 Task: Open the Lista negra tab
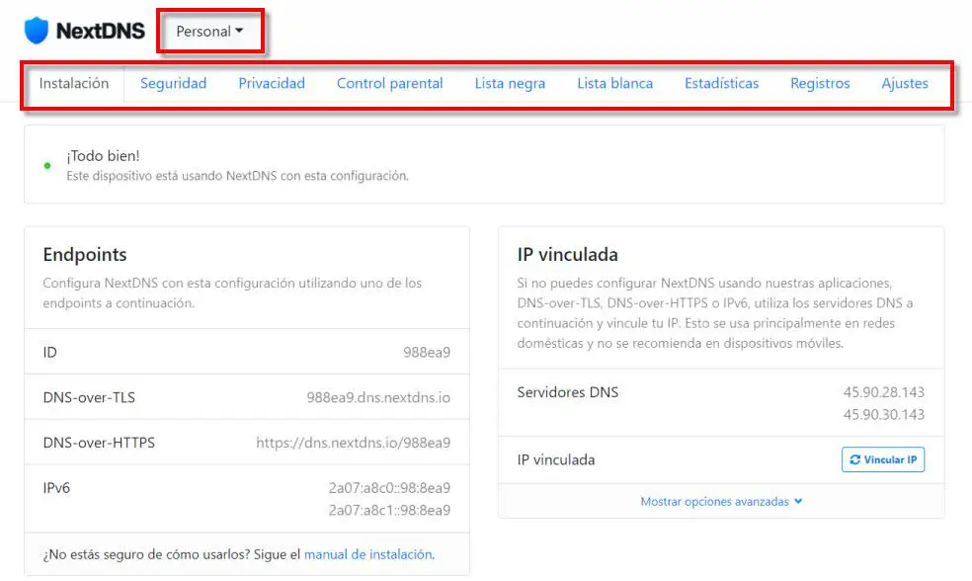pyautogui.click(x=510, y=83)
